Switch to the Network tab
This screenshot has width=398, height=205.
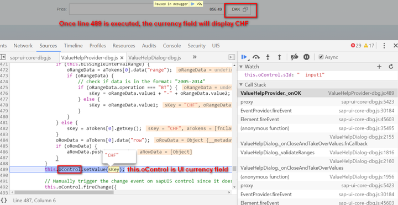tap(23, 46)
